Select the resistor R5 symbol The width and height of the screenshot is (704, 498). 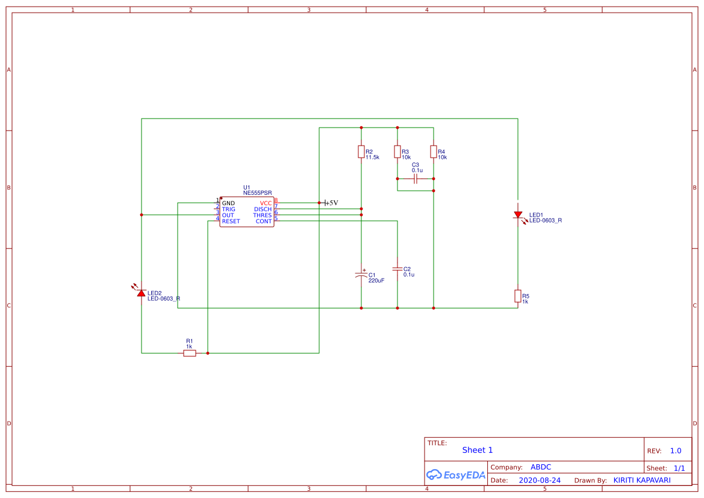(518, 296)
